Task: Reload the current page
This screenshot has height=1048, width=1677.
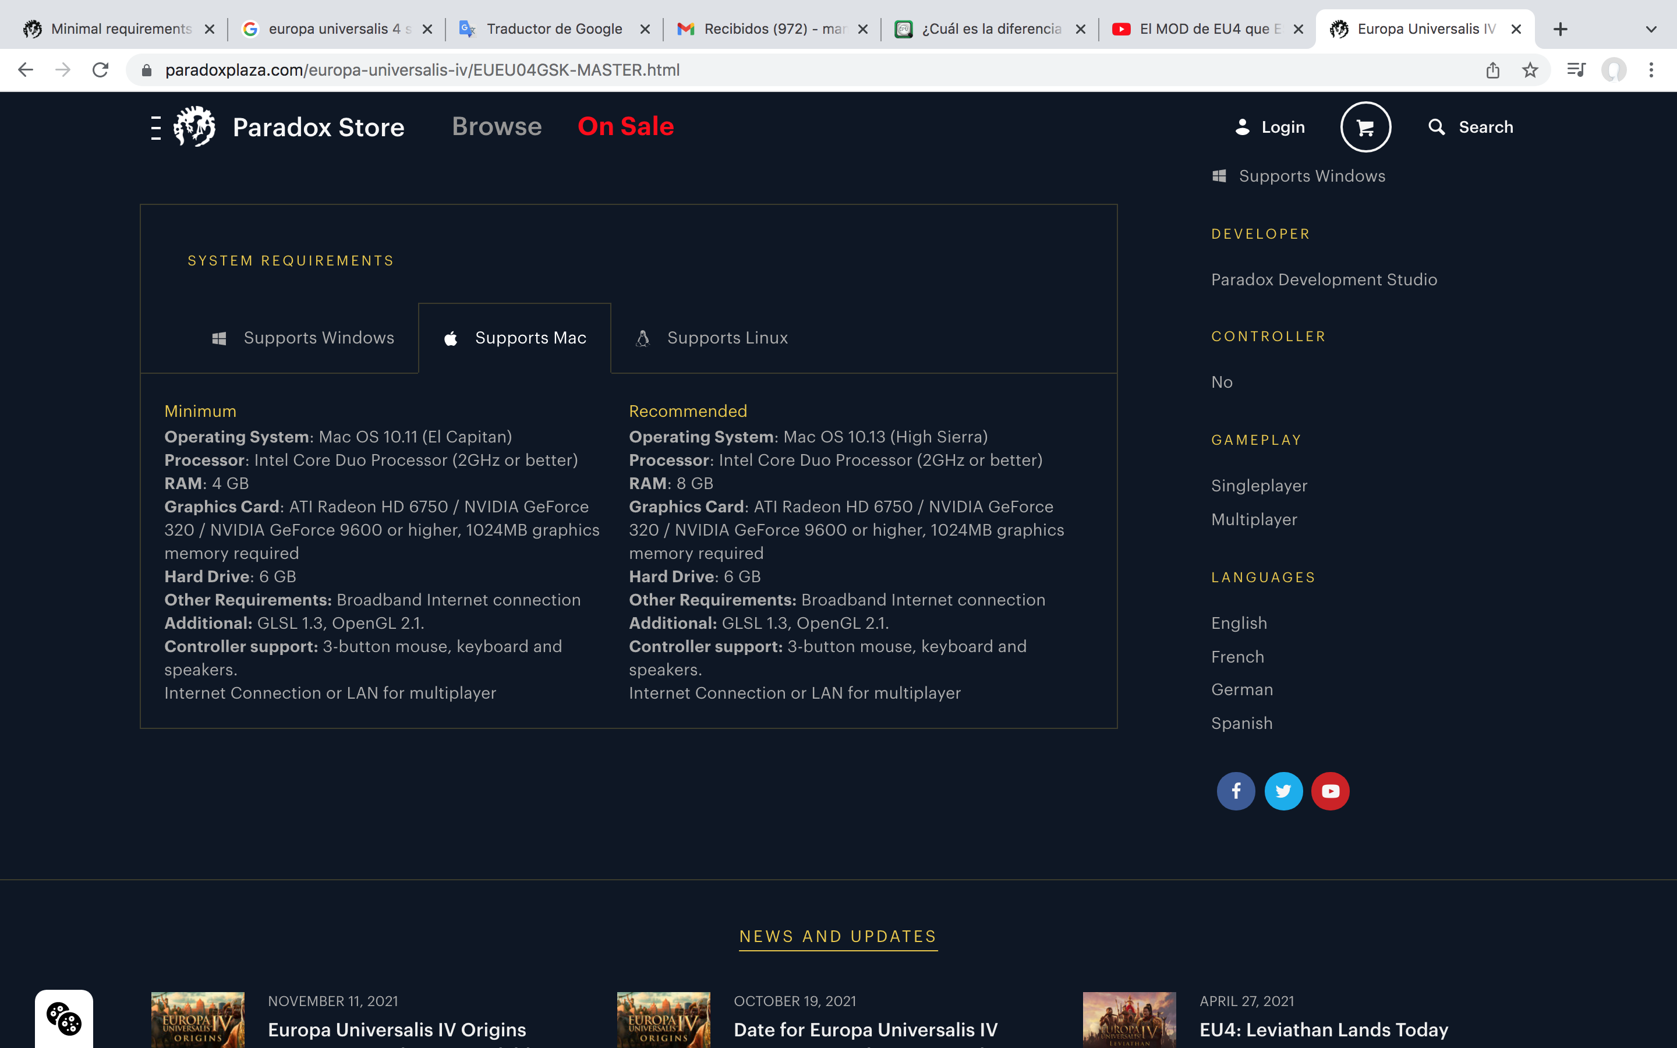Action: pos(101,70)
